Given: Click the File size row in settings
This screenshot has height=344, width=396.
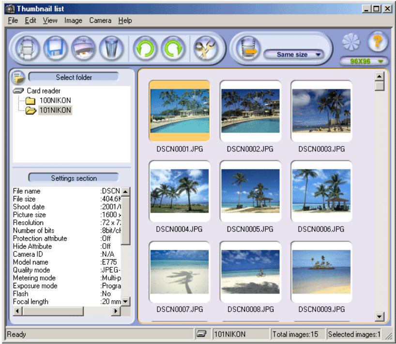Looking at the screenshot, I should tap(67, 199).
